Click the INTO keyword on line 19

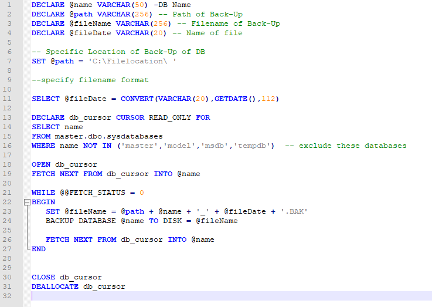coord(163,174)
